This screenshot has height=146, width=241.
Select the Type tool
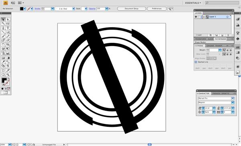point(8,28)
